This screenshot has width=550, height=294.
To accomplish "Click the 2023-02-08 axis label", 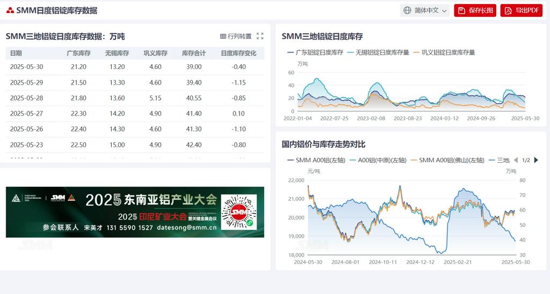I will pyautogui.click(x=371, y=118).
